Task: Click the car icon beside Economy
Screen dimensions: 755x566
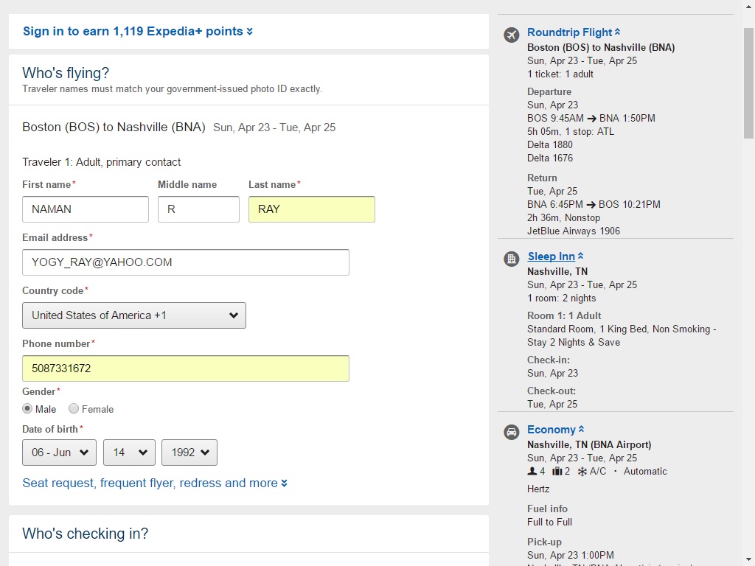Action: point(512,432)
